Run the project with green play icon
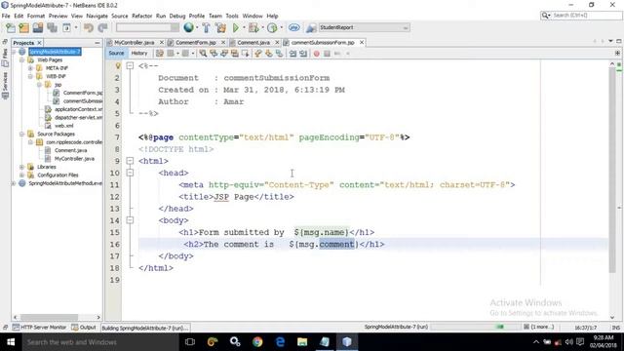Image resolution: width=624 pixels, height=351 pixels. [x=236, y=27]
